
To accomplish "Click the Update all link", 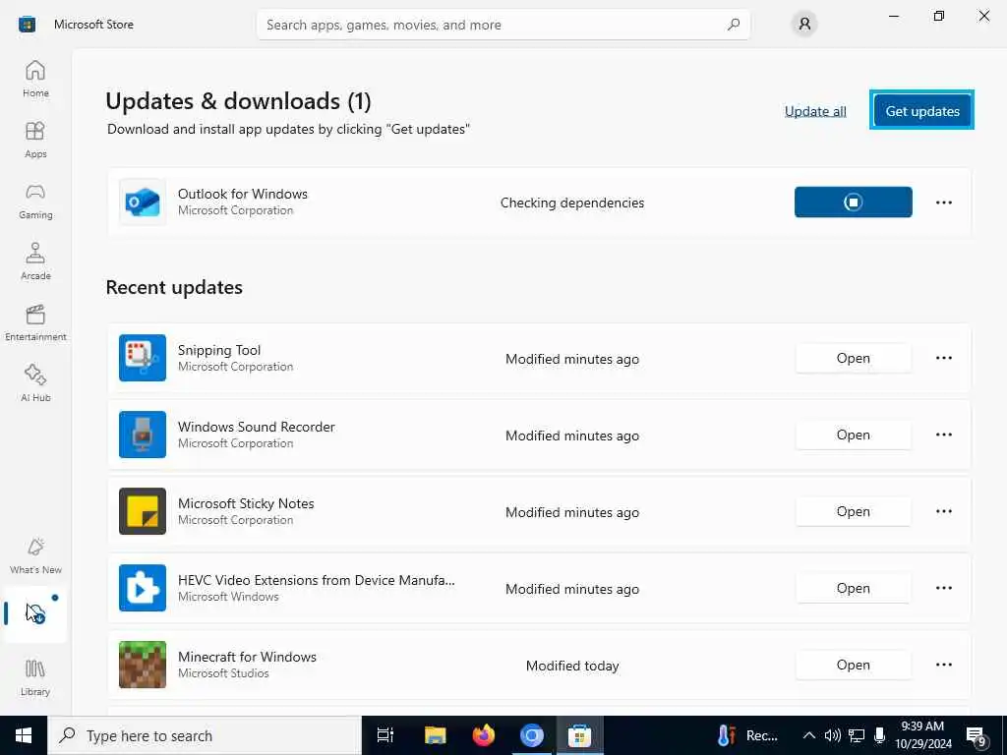I will [815, 111].
